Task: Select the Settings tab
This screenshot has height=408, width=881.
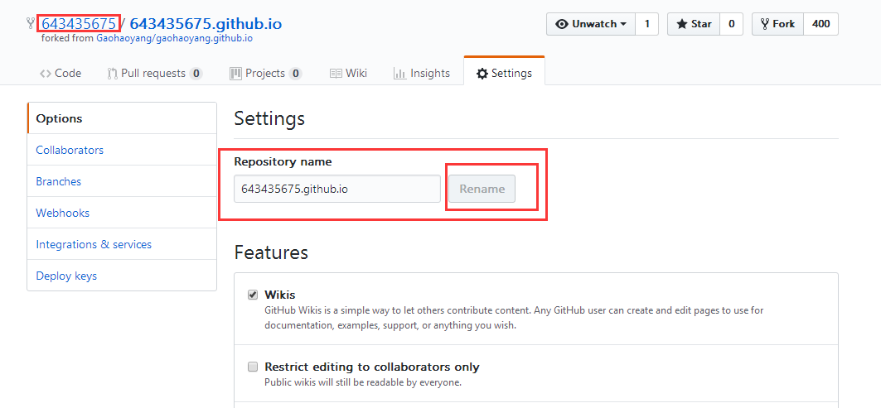Action: pyautogui.click(x=504, y=73)
